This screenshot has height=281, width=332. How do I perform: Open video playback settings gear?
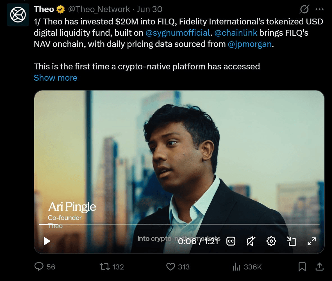tap(271, 241)
